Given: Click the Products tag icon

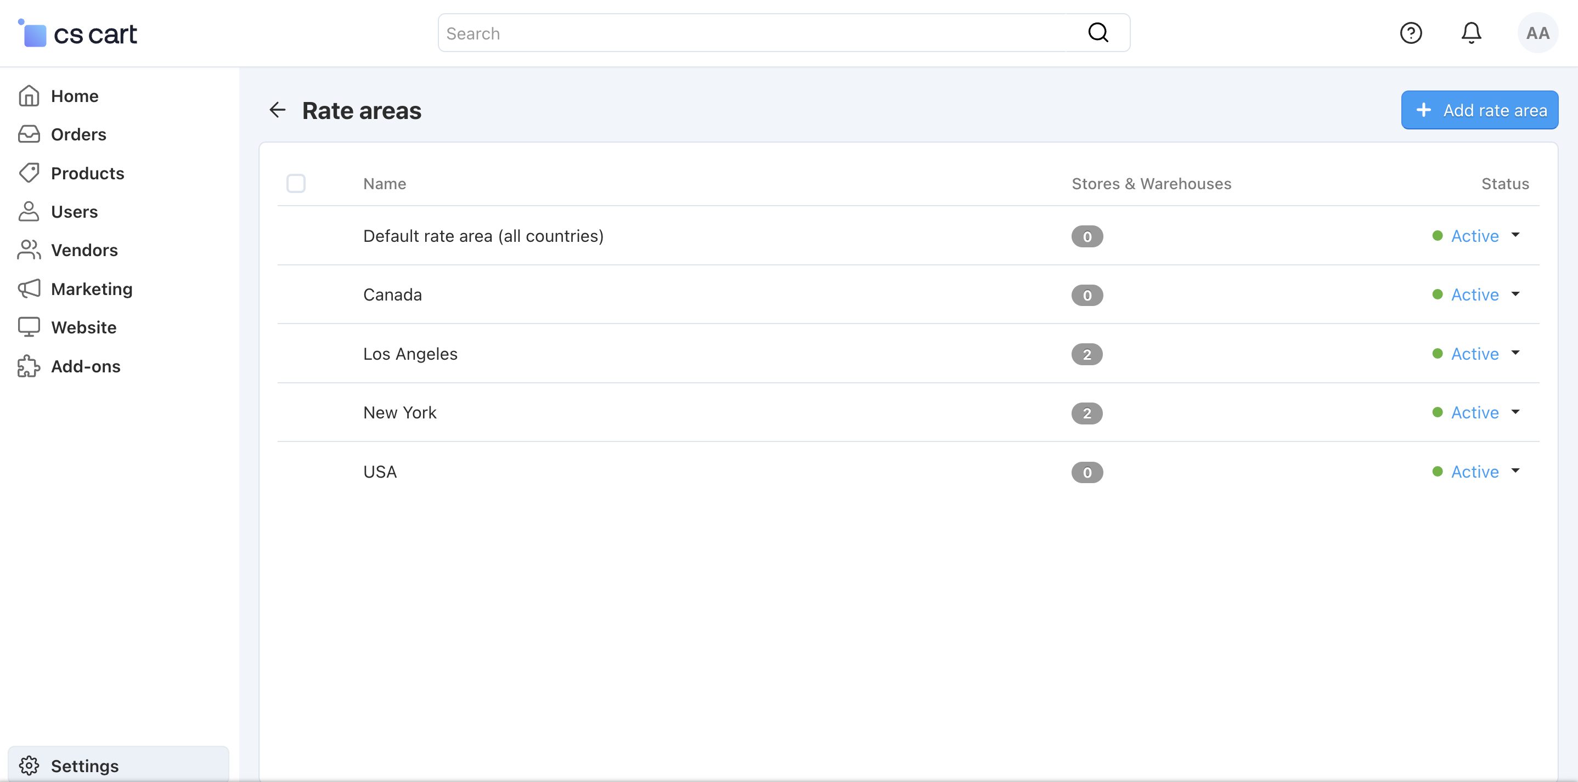Looking at the screenshot, I should click(x=29, y=173).
